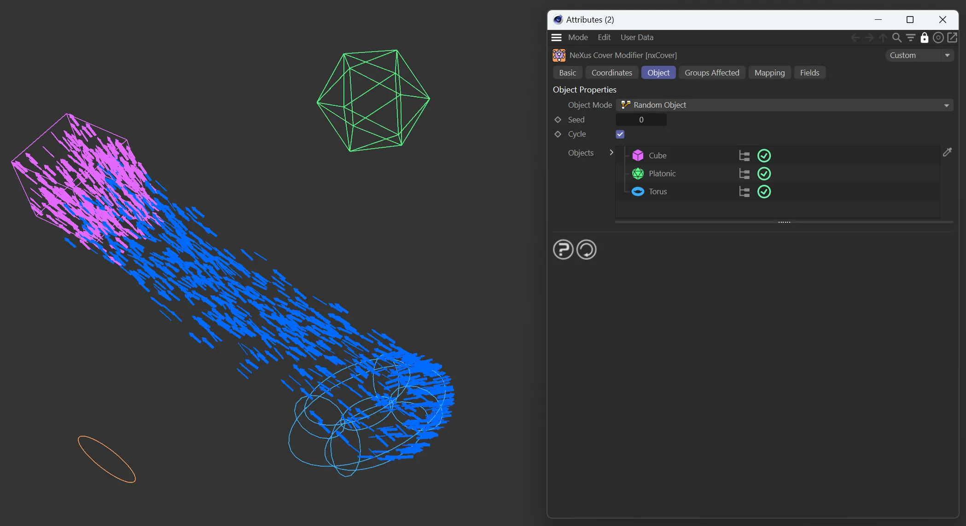Uncheck the Cycle checkbox
This screenshot has width=966, height=526.
620,134
